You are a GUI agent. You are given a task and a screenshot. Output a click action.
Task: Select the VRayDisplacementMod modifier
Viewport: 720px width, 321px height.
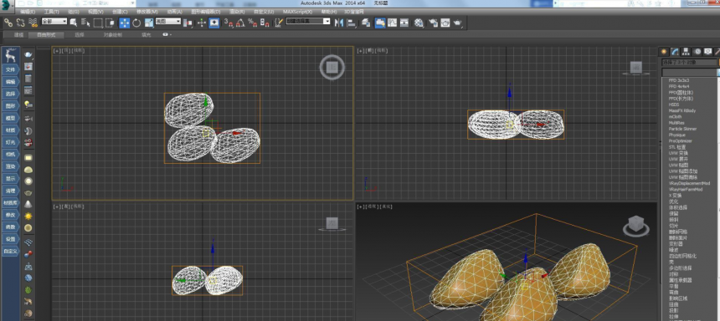click(x=689, y=183)
